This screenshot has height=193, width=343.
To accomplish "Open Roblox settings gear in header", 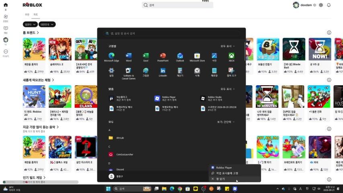I will click(321, 5).
